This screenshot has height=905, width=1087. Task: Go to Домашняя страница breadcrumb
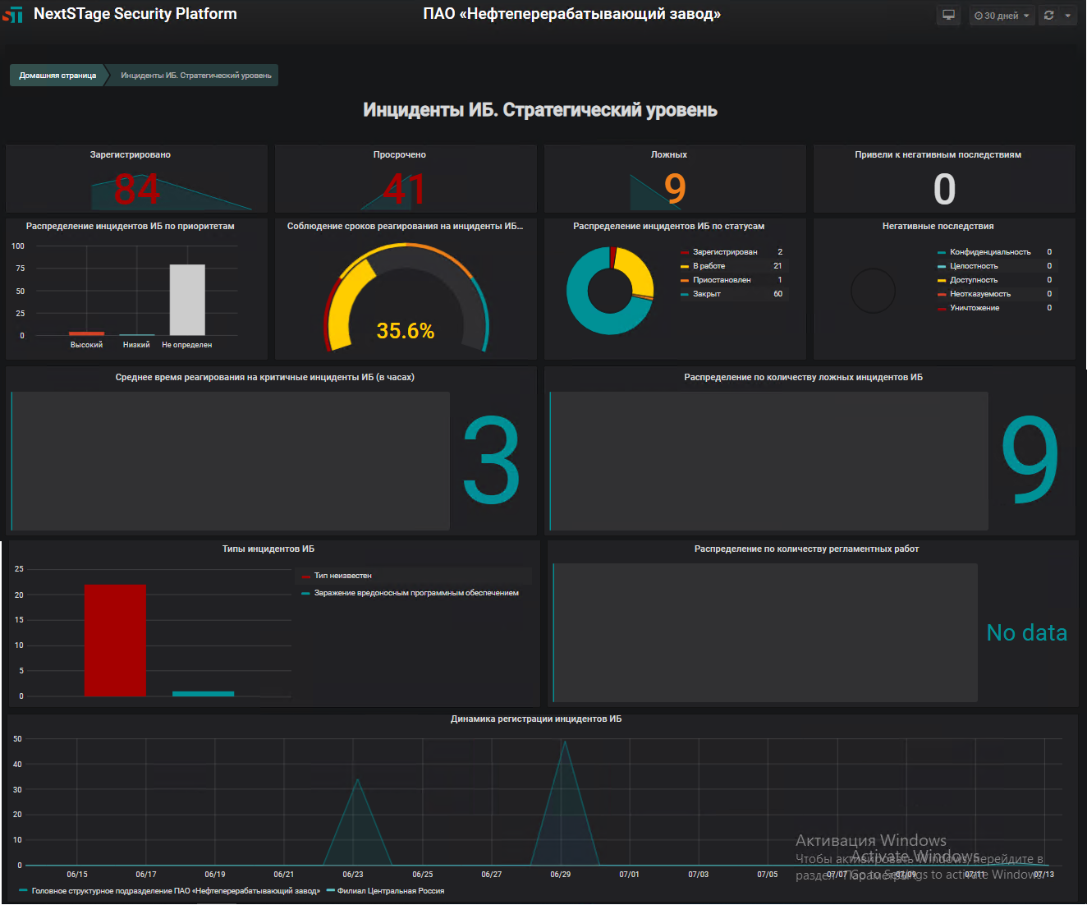coord(57,75)
